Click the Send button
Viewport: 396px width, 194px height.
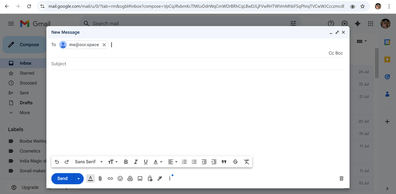click(x=62, y=178)
